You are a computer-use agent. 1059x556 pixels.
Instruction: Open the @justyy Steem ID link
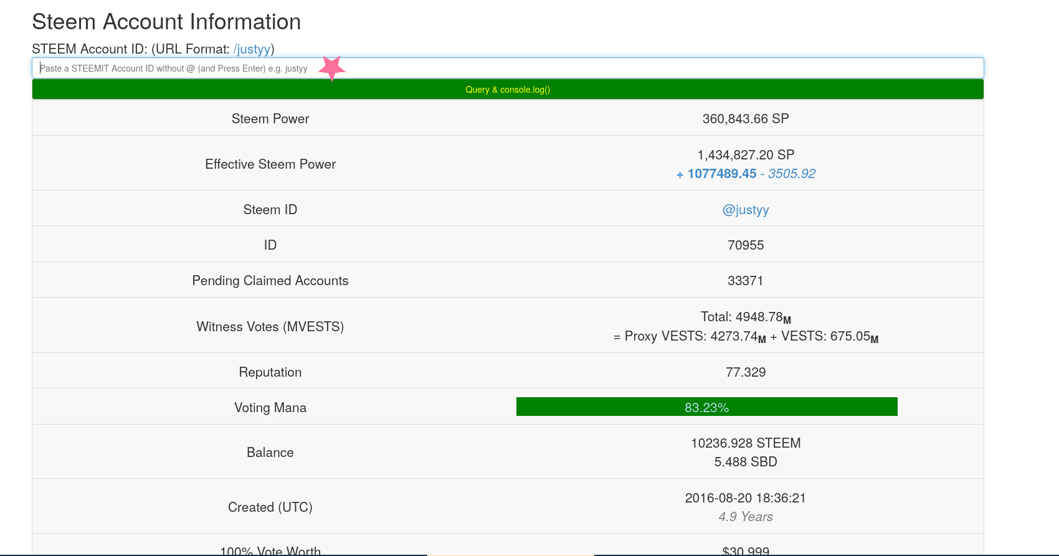pyautogui.click(x=746, y=210)
